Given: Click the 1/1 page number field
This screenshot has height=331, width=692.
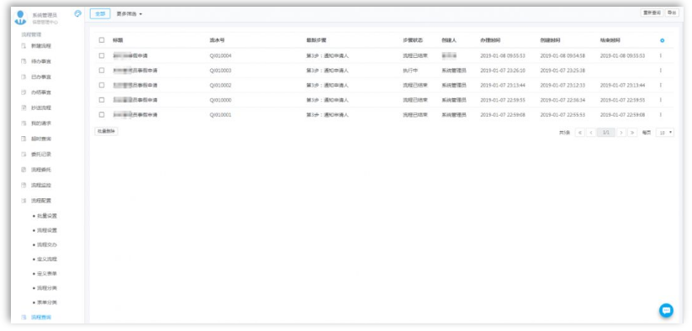Looking at the screenshot, I should pos(606,132).
